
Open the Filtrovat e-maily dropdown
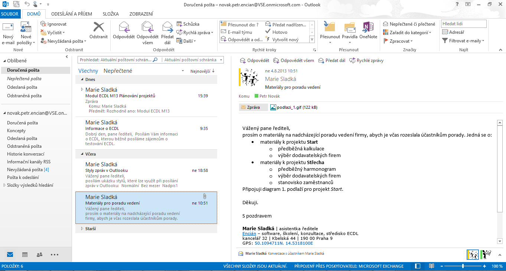(x=463, y=41)
